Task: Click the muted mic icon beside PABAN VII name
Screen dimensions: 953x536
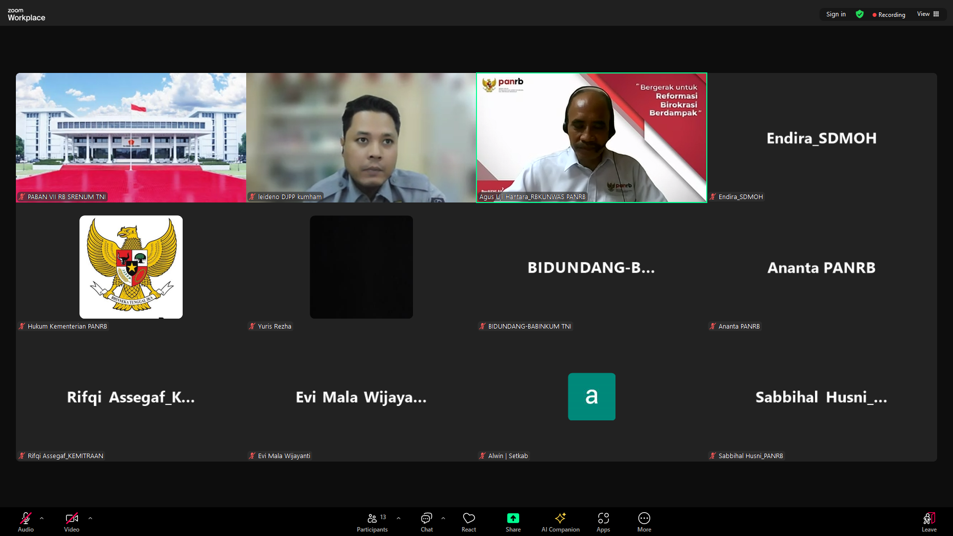Action: 22,197
